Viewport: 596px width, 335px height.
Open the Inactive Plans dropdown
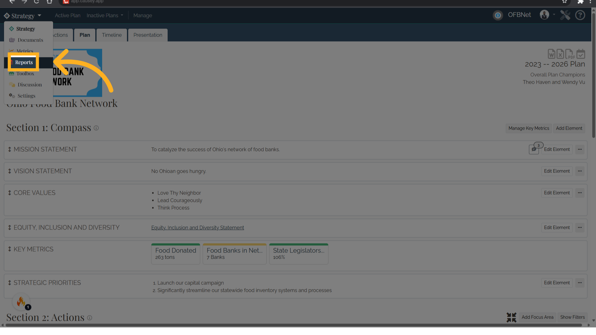point(105,16)
